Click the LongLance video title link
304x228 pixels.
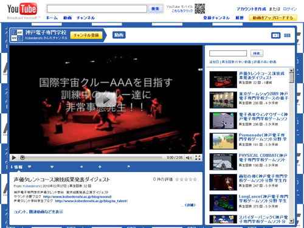point(263,199)
